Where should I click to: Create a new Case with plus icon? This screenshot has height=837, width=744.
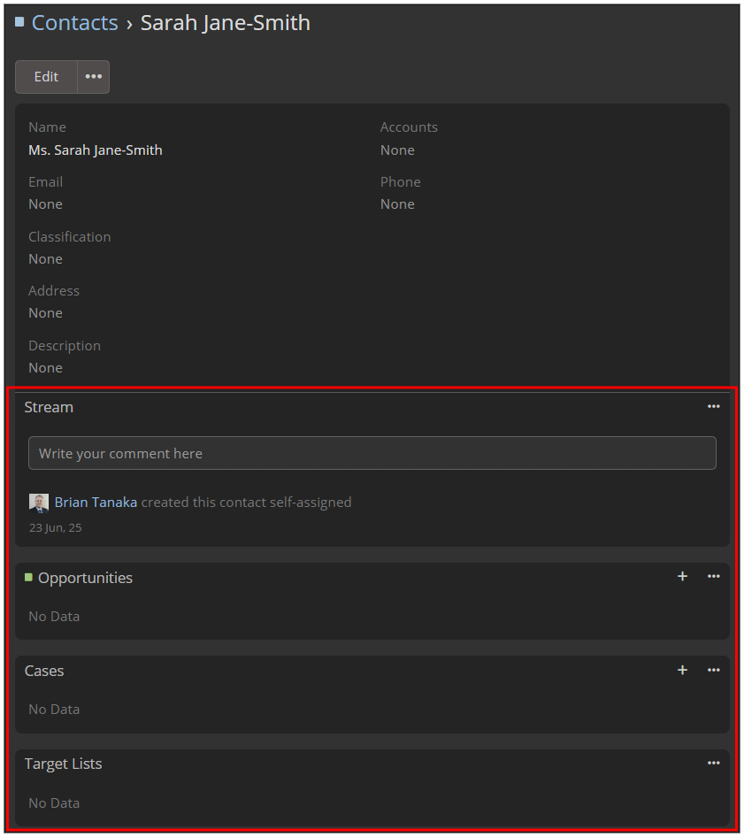(682, 670)
